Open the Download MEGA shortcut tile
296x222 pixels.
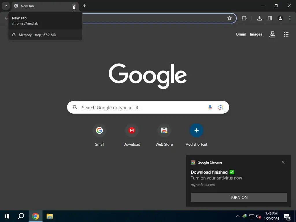[132, 135]
